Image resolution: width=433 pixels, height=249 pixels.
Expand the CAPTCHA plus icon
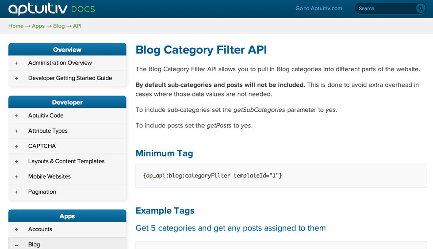[16, 146]
